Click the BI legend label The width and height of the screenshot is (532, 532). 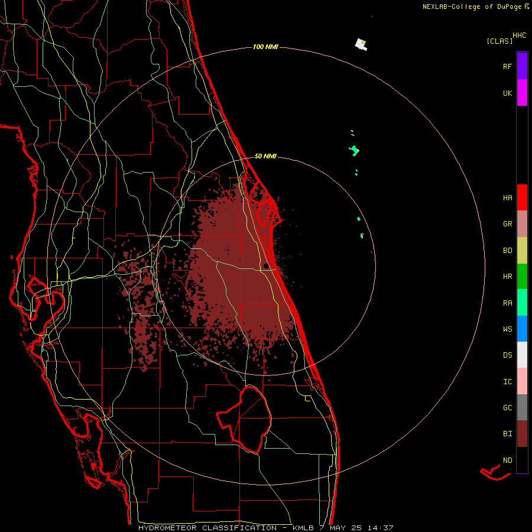pos(507,434)
